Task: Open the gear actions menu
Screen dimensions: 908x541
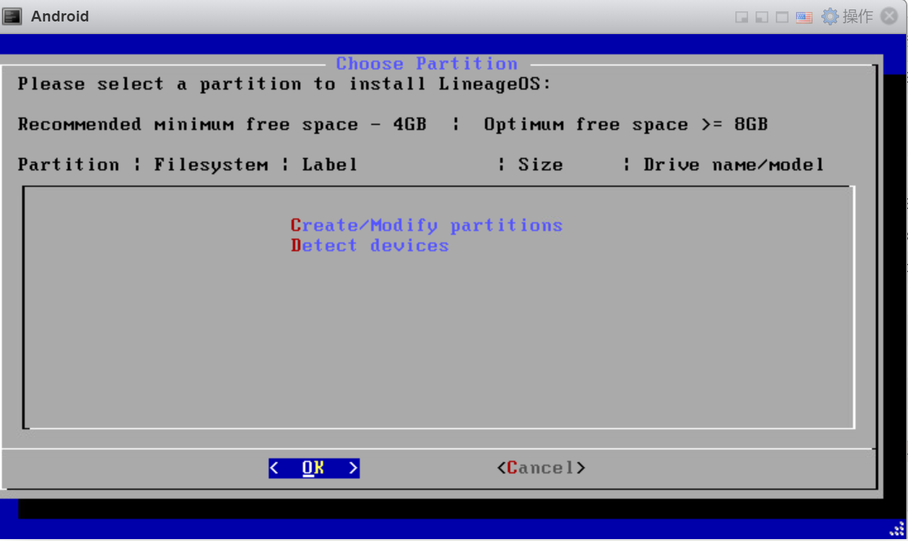Action: 830,16
